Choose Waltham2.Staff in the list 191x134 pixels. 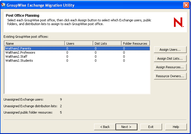coord(16,56)
